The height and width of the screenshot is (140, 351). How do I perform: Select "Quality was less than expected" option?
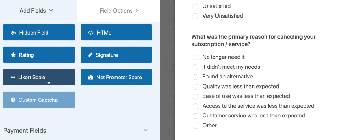point(195,87)
